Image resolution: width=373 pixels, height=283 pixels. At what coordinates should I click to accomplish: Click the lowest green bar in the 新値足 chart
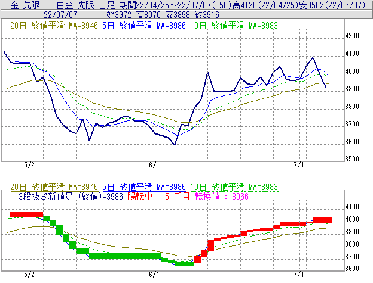(184, 264)
